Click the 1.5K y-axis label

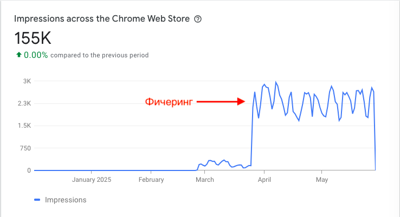click(x=24, y=126)
